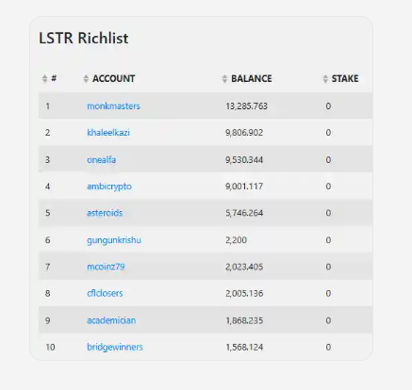Select gungunkrishu account link
The width and height of the screenshot is (412, 390).
click(114, 240)
